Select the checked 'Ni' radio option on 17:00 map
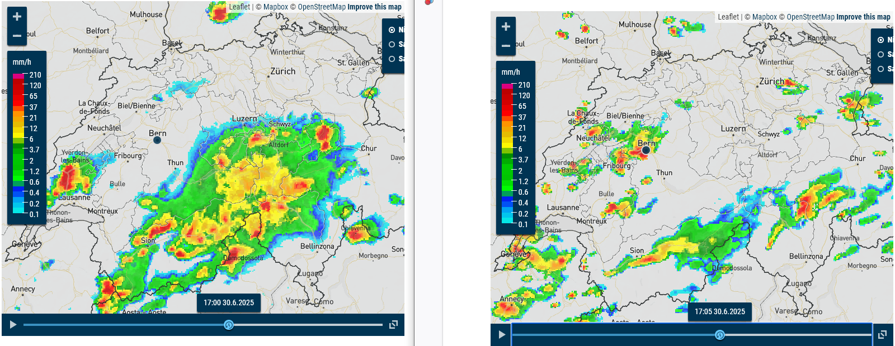Image resolution: width=895 pixels, height=346 pixels. tap(392, 30)
